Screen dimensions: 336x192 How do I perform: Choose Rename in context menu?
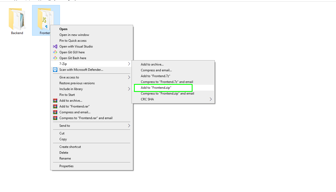(x=65, y=158)
